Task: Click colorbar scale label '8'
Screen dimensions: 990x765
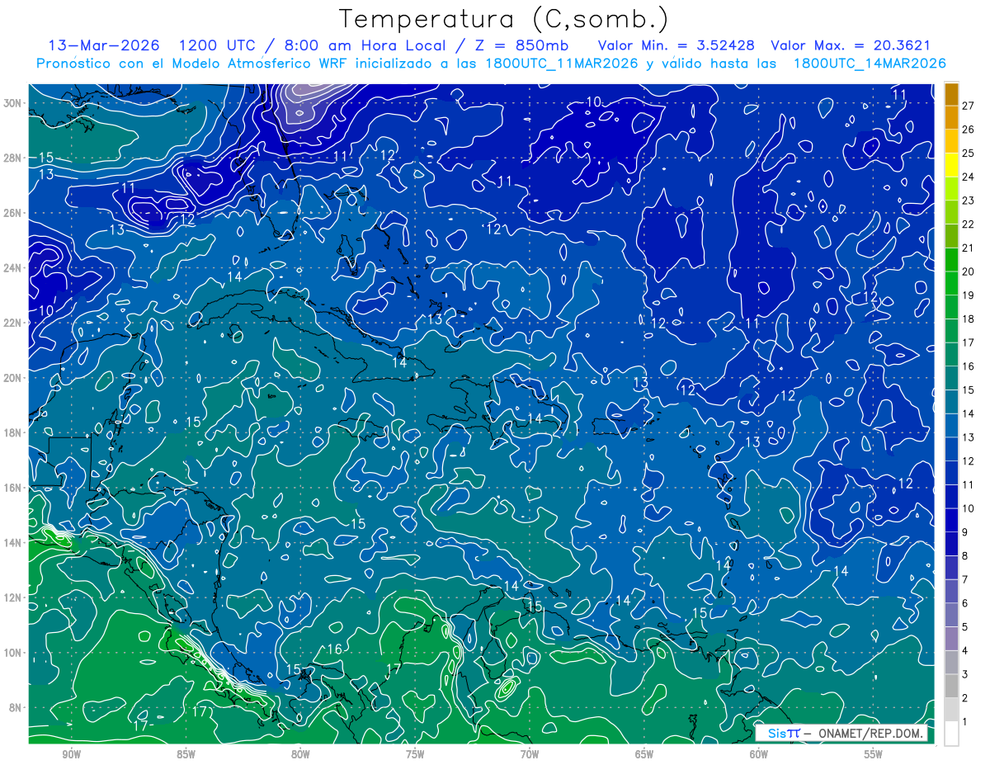Action: click(965, 556)
